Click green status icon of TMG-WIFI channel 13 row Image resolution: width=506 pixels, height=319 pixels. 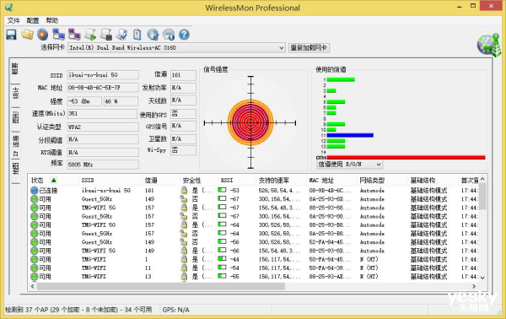click(x=35, y=277)
